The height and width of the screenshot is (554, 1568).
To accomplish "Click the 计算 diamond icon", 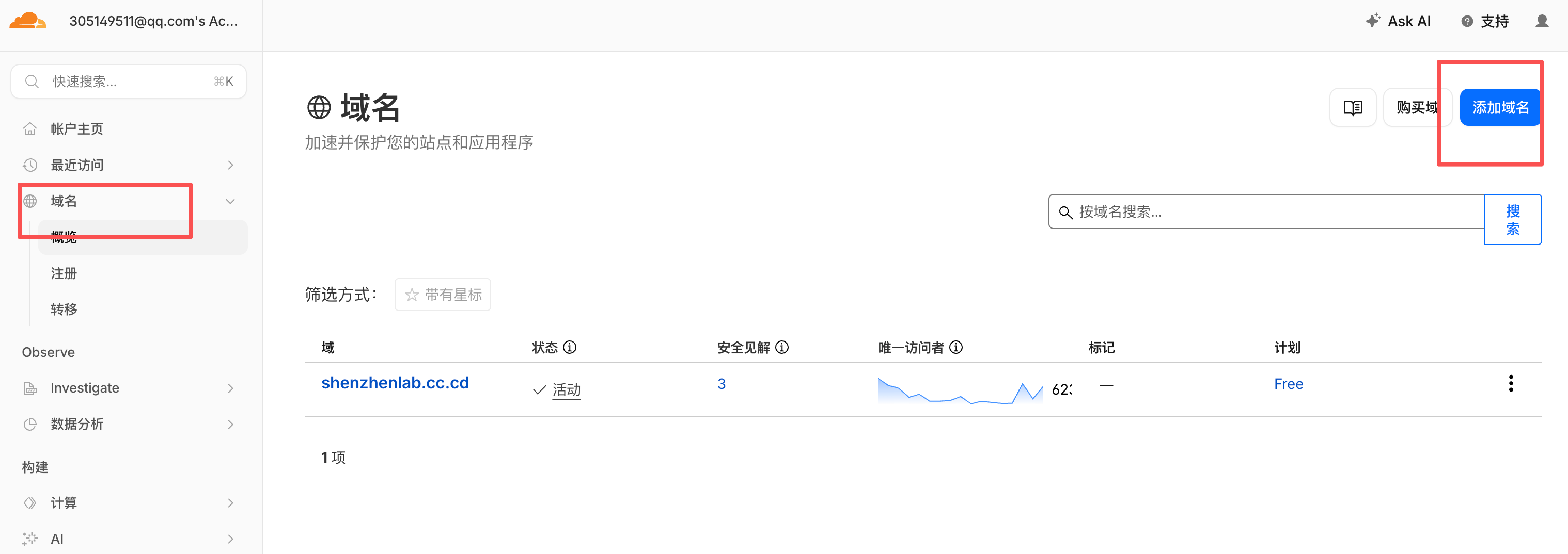I will (x=30, y=503).
